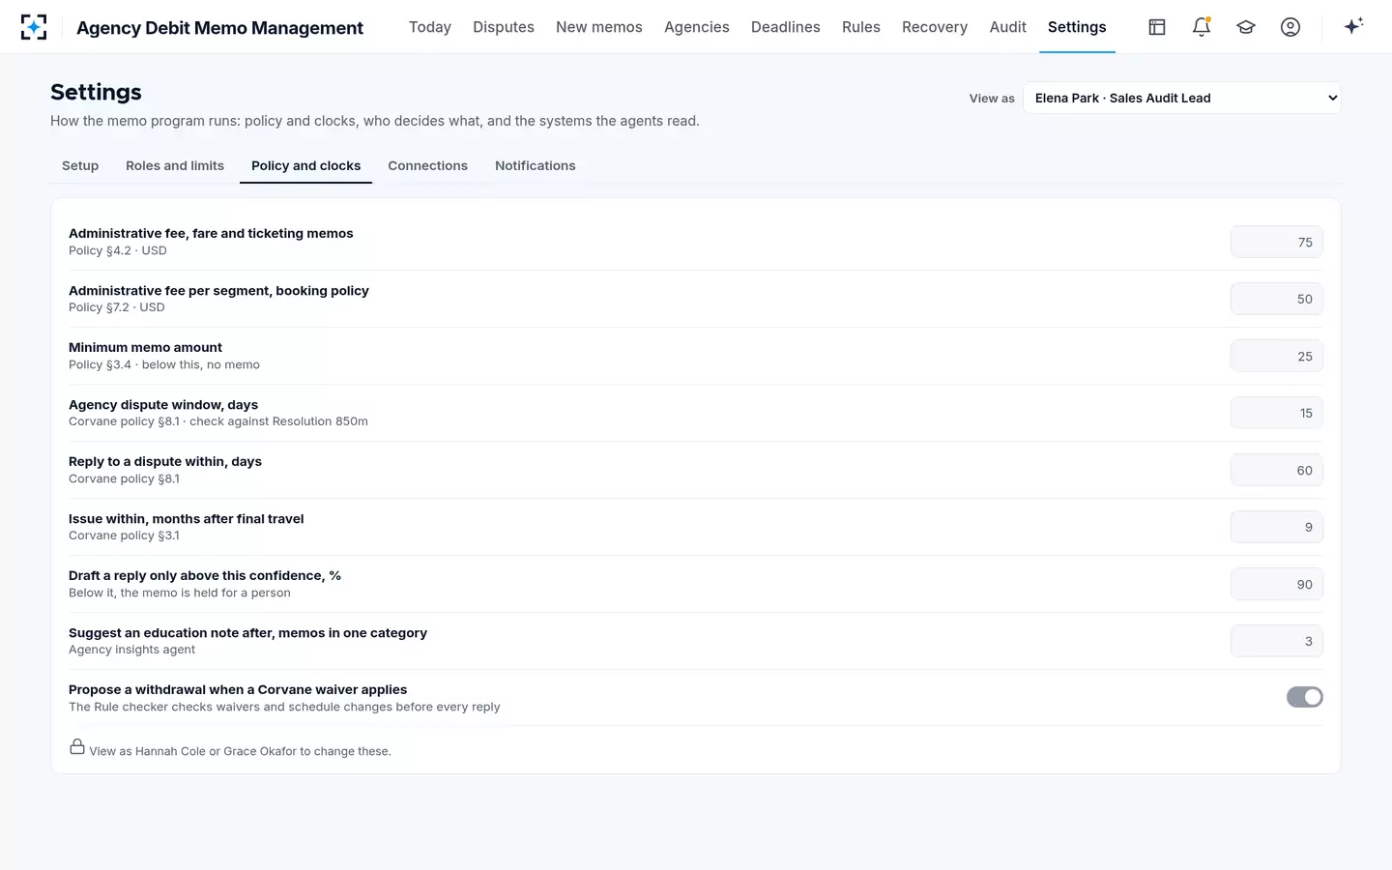Click the fee per segment field showing 50
The height and width of the screenshot is (870, 1392).
pyautogui.click(x=1277, y=299)
